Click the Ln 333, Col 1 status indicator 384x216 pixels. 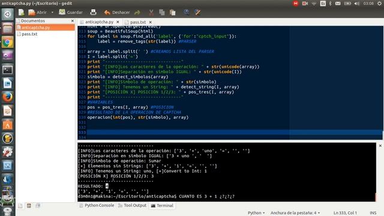345,213
